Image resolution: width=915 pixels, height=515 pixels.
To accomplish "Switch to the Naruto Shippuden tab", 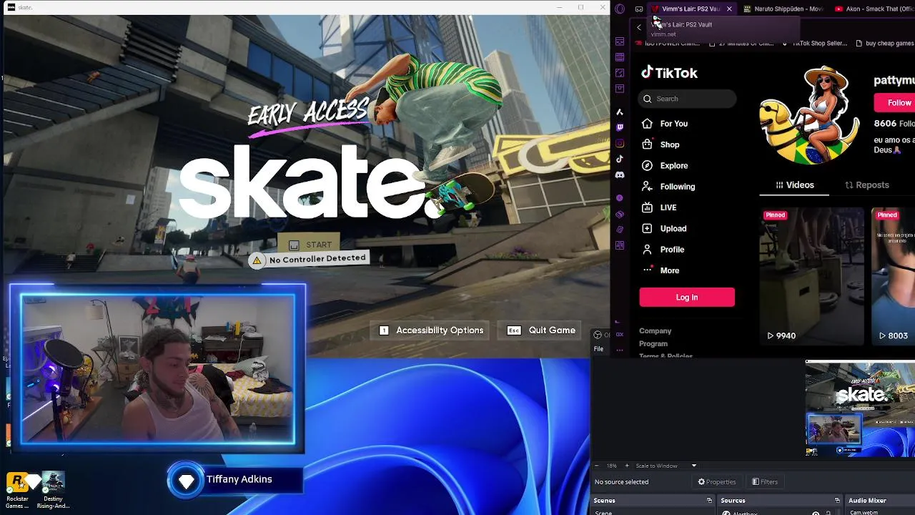I will pos(782,9).
